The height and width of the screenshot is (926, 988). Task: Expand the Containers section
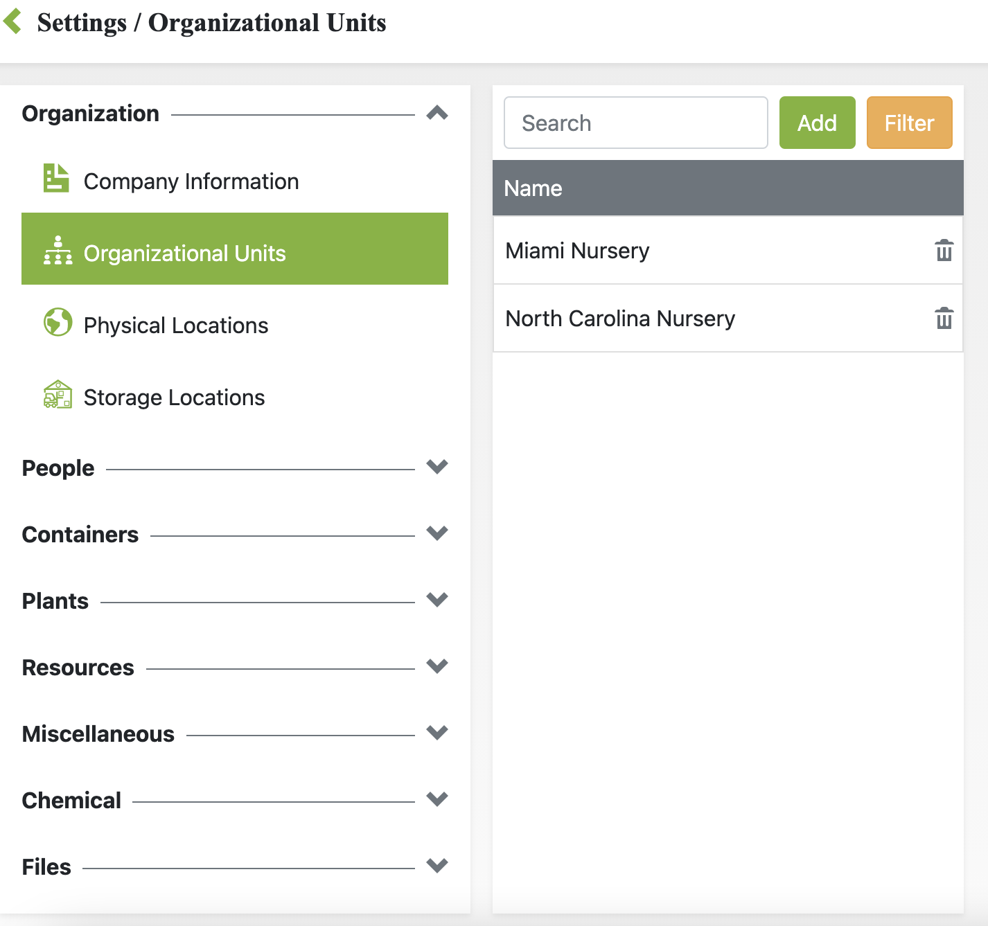coord(437,533)
